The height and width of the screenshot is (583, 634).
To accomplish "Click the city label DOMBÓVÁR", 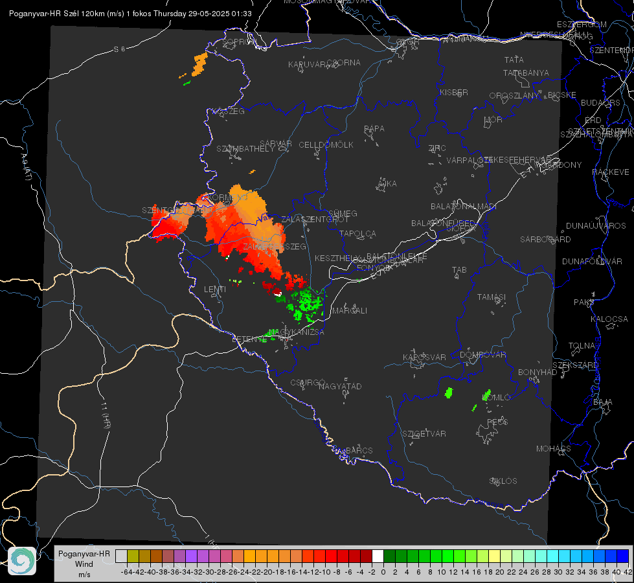I will click(x=482, y=355).
